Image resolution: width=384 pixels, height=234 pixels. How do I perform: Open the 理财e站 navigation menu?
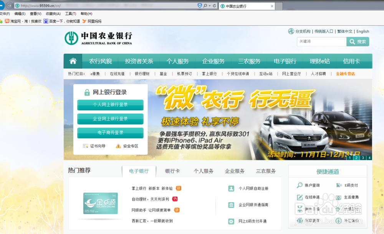pos(319,61)
